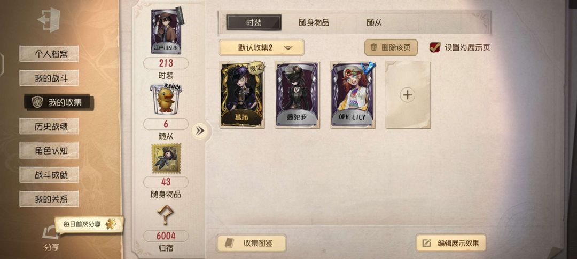Switch to the 随身物品 tab
This screenshot has height=259, width=577.
(314, 22)
